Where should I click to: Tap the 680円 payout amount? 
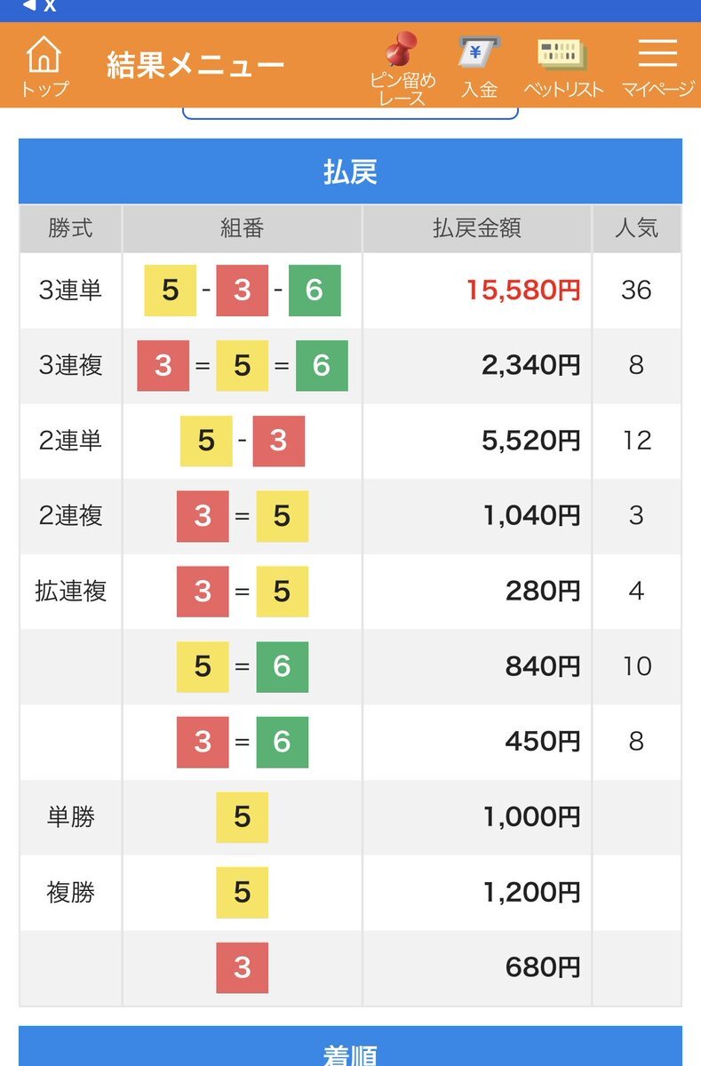click(x=543, y=967)
